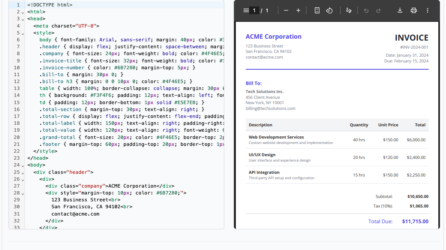Fold the header div on line 25
Viewport: 446px width, 250px height.
23,172
